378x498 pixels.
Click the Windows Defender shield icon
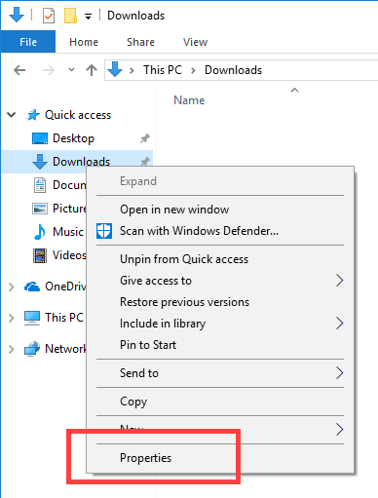tap(104, 231)
